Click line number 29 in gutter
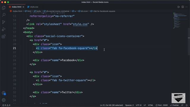Viewport: 190px width, 107px height. tap(15, 80)
